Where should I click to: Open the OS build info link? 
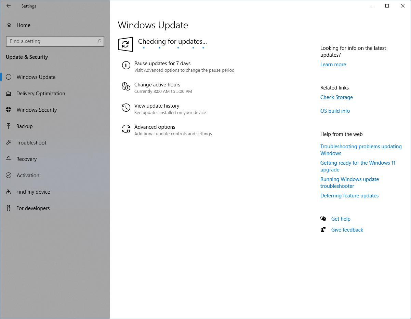coord(335,111)
